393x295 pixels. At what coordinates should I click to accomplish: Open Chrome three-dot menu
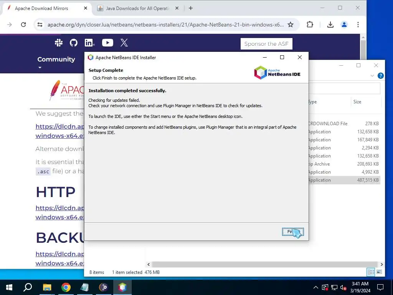(358, 25)
